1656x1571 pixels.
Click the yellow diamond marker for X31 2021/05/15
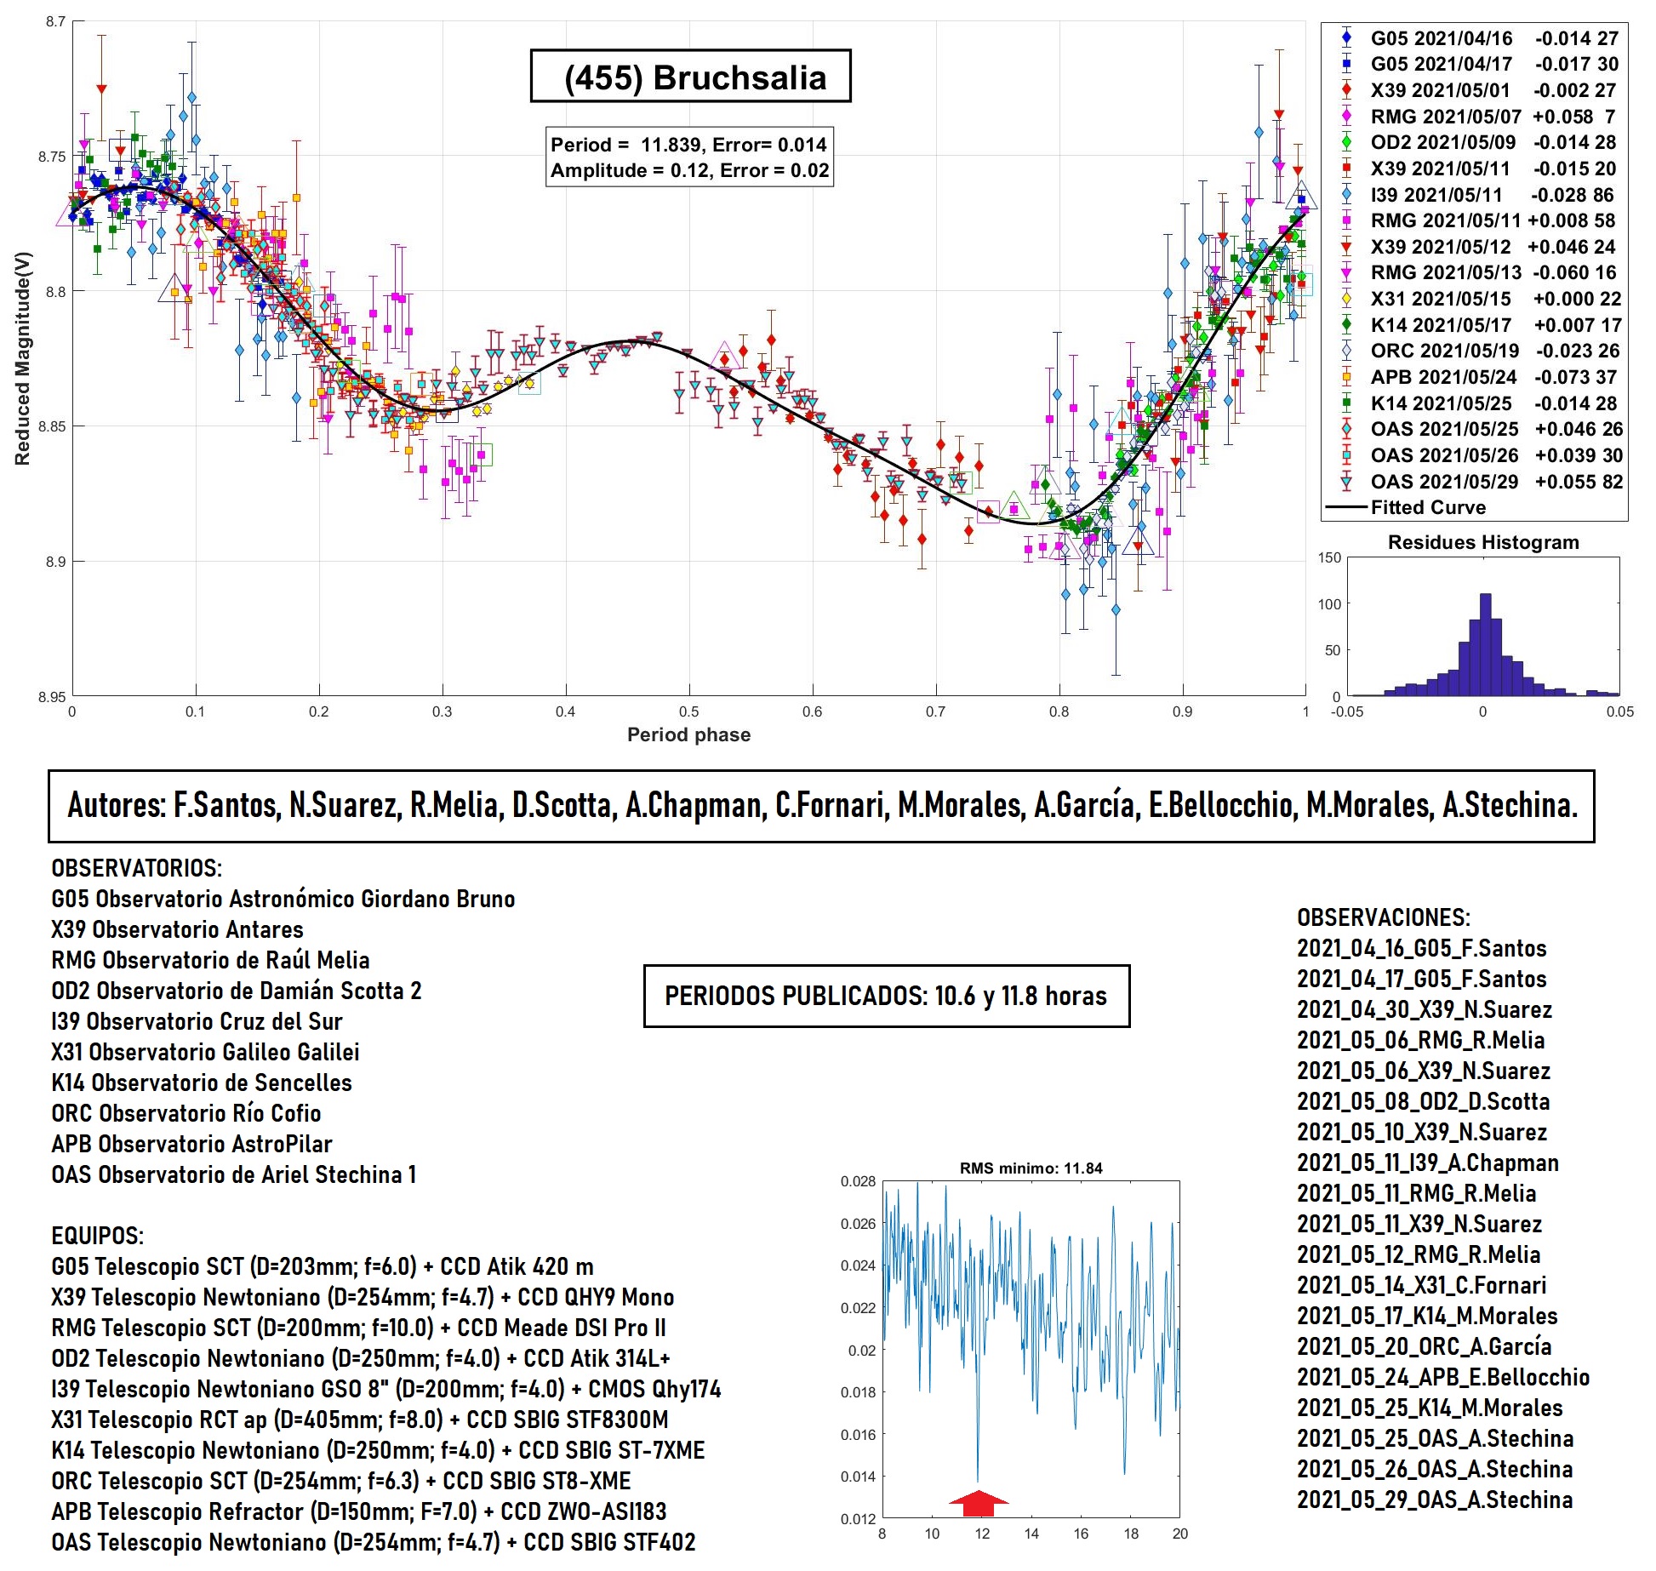pos(1346,299)
